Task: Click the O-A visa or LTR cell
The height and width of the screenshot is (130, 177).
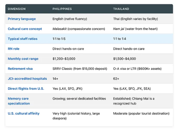Action: click(137, 69)
